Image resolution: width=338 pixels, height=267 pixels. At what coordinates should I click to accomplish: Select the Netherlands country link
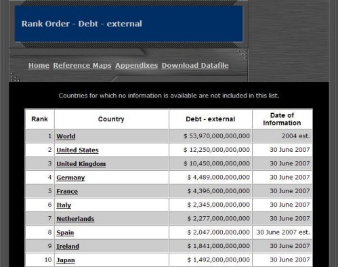(x=75, y=219)
